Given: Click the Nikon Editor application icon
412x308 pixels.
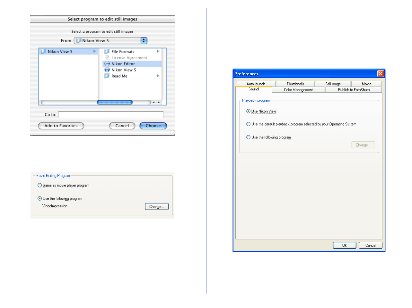Looking at the screenshot, I should 107,64.
